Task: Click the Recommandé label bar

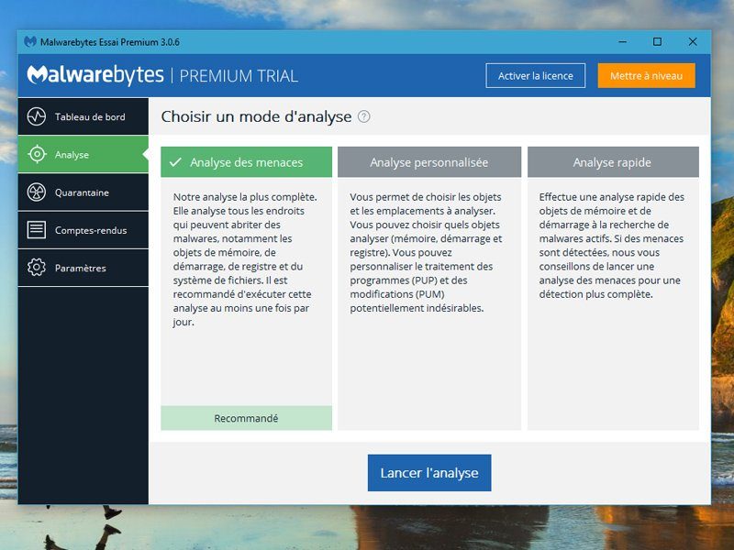Action: click(x=246, y=418)
